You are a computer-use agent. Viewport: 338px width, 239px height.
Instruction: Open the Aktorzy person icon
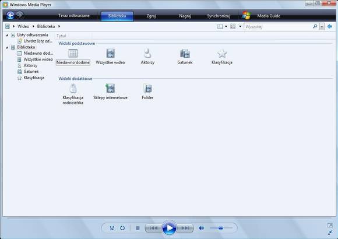point(147,53)
